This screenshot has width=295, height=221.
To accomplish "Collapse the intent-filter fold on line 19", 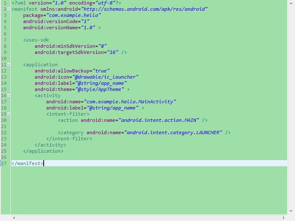I will coord(9,114).
